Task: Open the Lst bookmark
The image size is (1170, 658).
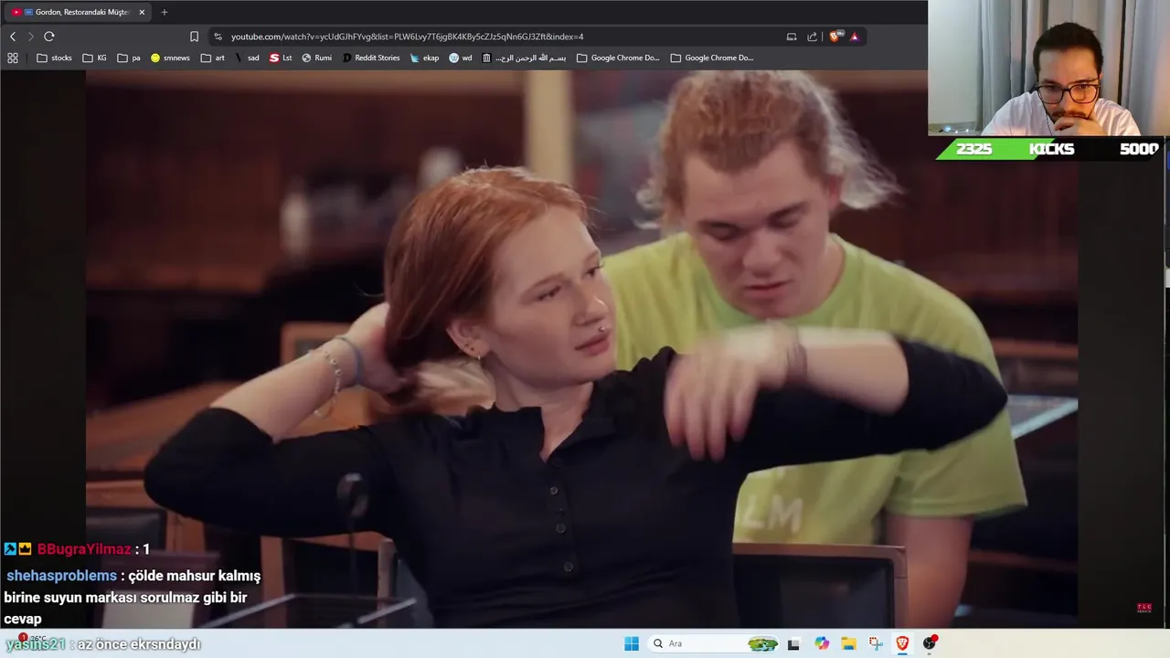Action: [281, 58]
